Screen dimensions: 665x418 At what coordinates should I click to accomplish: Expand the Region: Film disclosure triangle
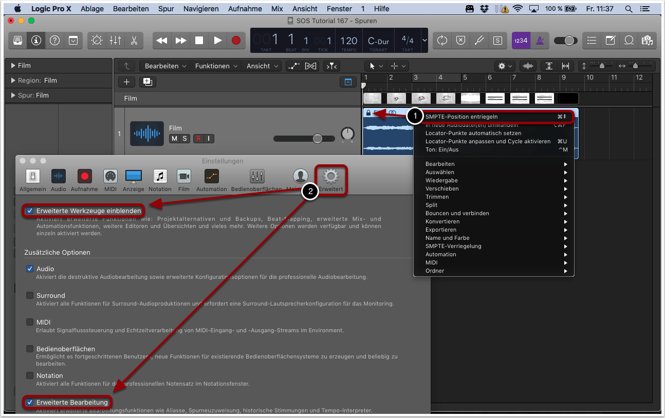13,81
